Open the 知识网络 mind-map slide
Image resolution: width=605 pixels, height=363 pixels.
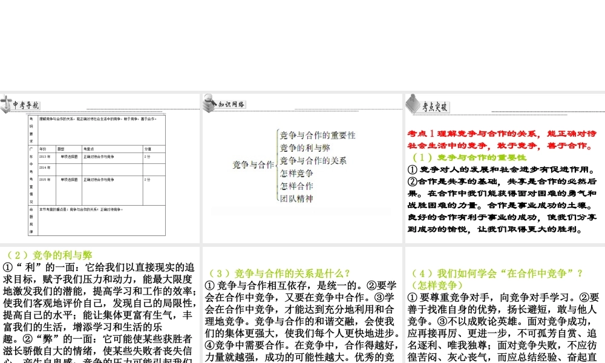pos(302,168)
